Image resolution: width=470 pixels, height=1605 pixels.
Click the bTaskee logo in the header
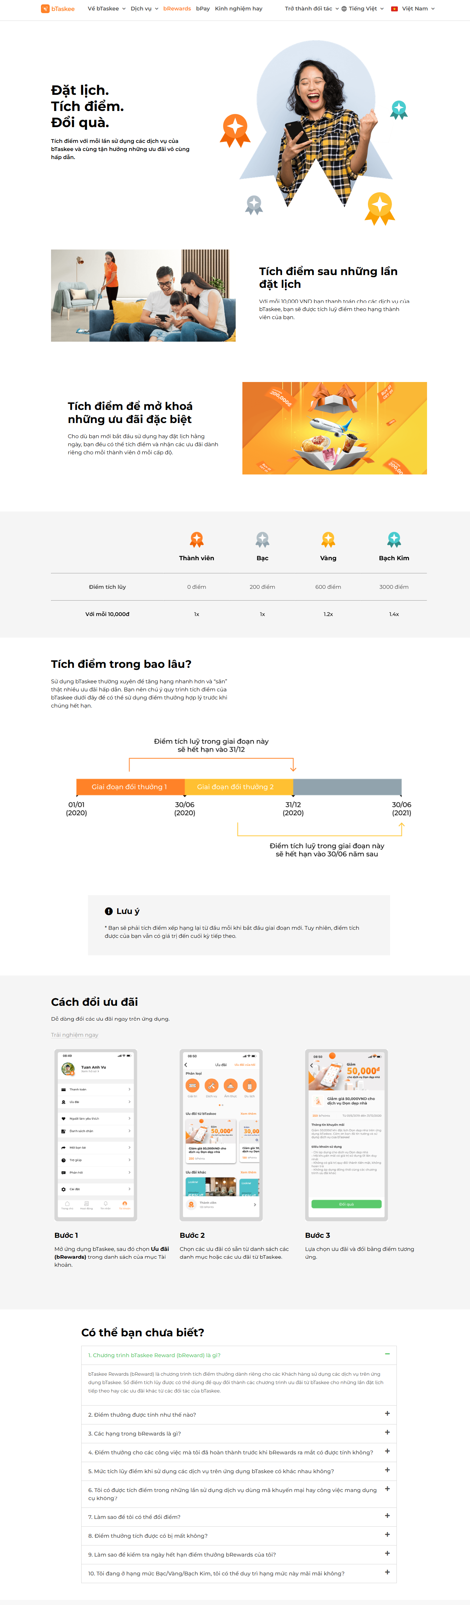58,9
